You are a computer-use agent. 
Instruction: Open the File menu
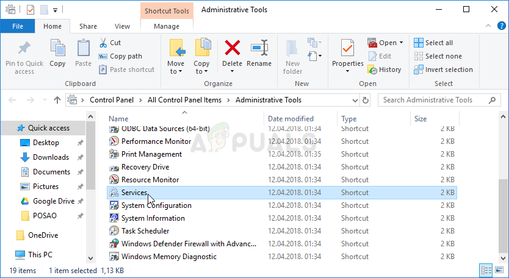tap(18, 26)
